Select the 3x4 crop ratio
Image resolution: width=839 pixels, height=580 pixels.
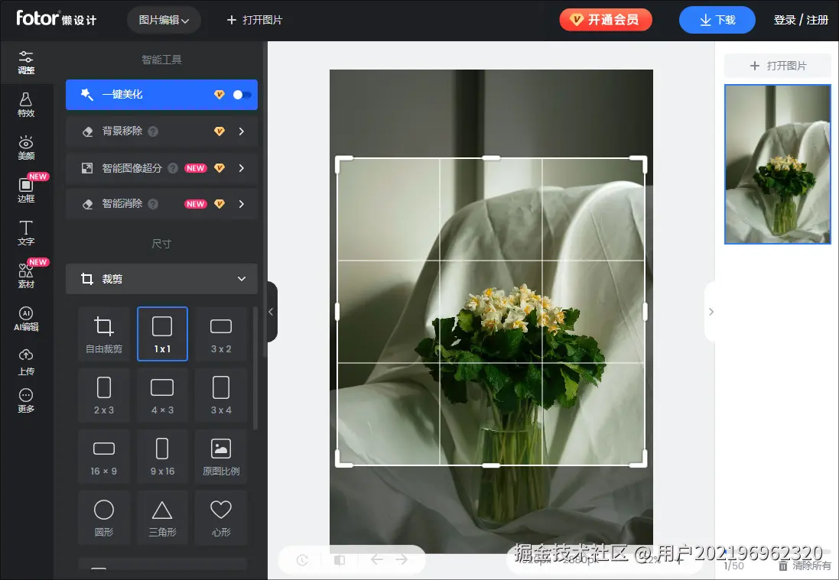[221, 396]
